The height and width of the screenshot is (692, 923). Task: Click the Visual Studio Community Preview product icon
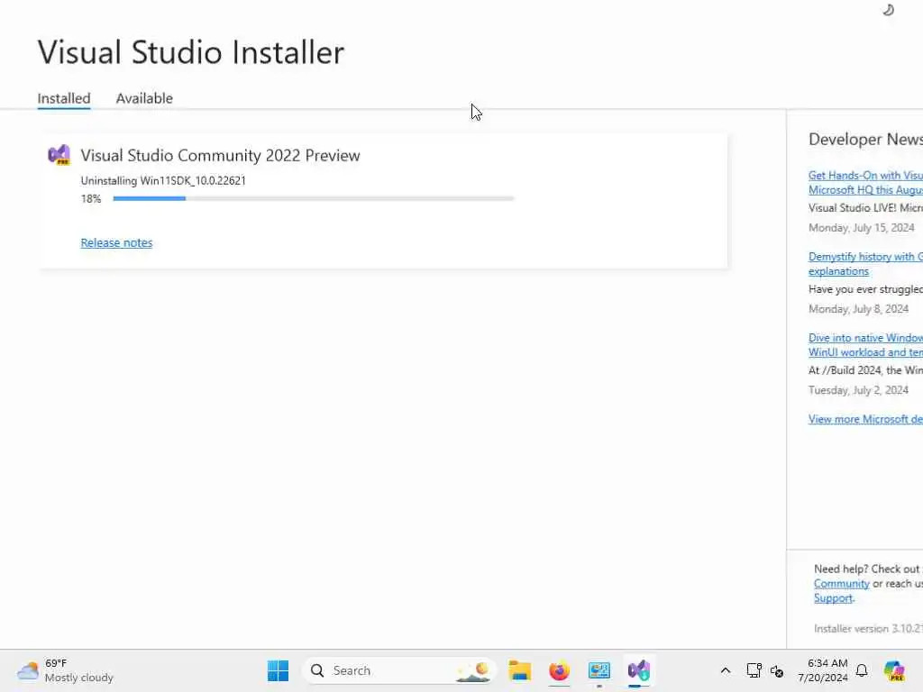click(59, 155)
